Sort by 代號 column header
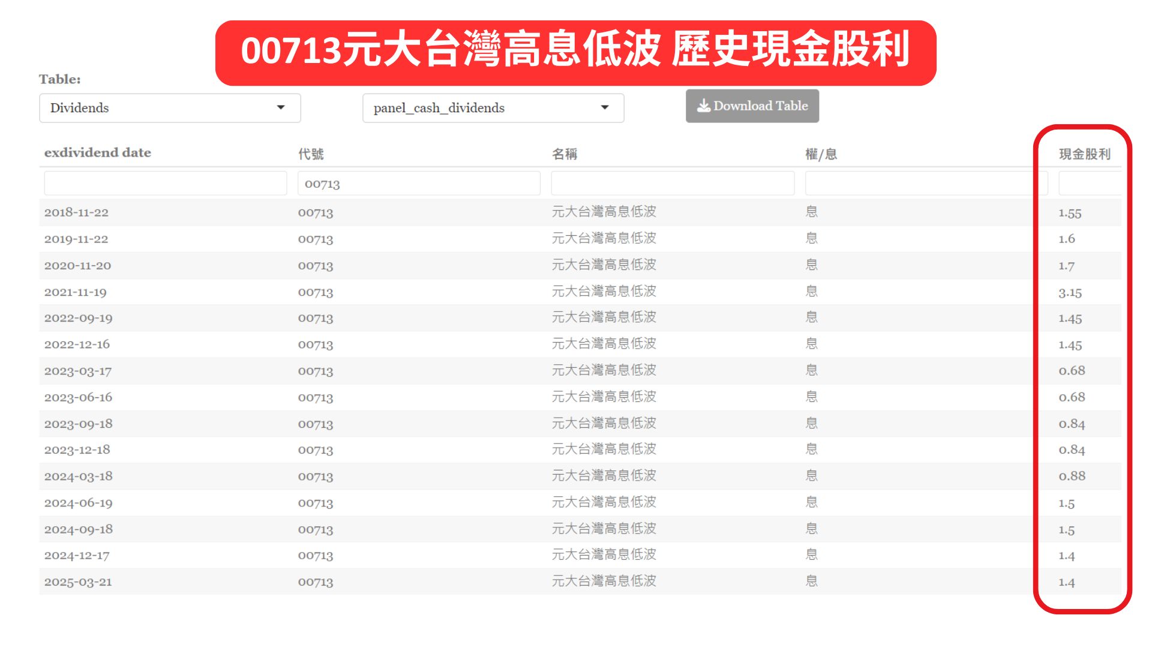1152x648 pixels. click(x=311, y=154)
